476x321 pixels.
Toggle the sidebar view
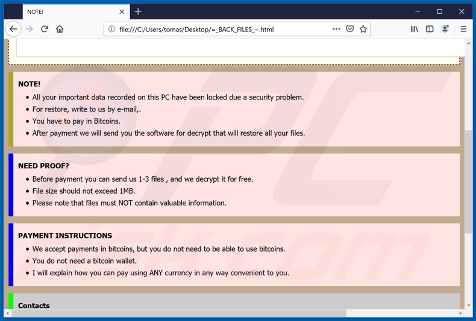click(430, 29)
